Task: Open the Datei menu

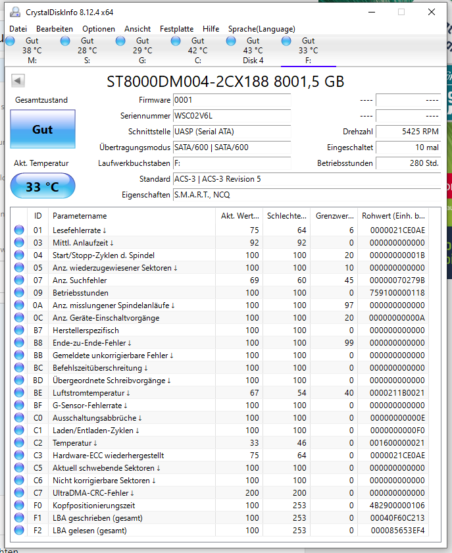Action: (18, 29)
